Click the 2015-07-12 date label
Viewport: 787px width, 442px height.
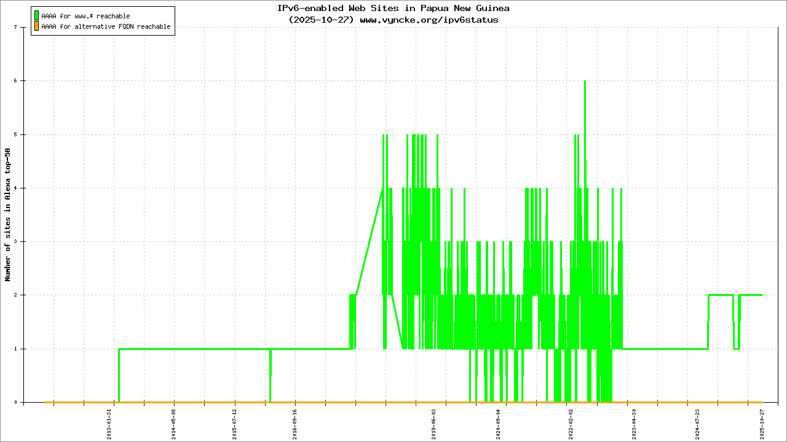pyautogui.click(x=234, y=421)
